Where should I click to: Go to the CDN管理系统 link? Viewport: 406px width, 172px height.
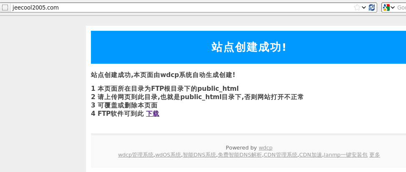[280, 155]
